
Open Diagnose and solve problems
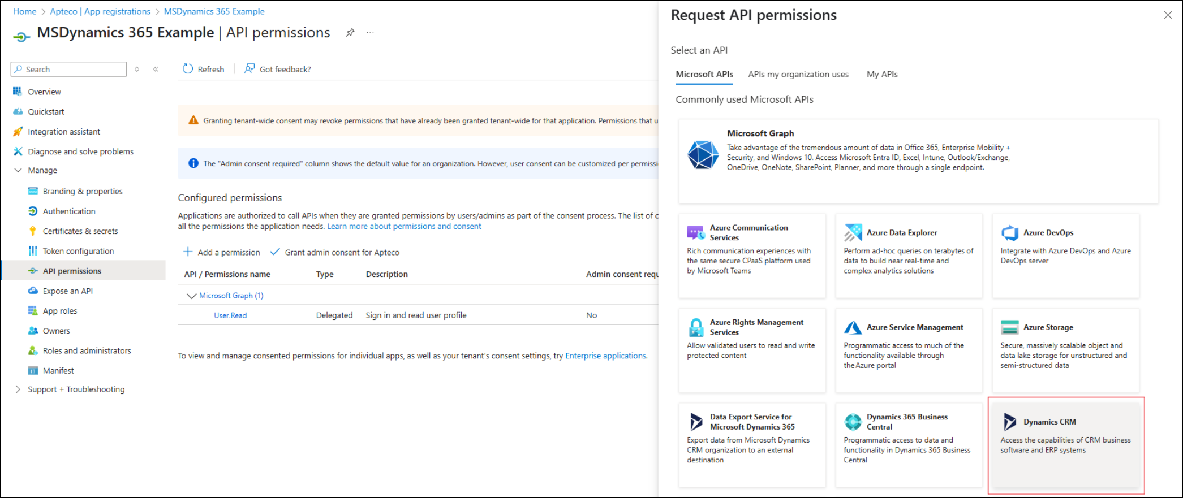[x=80, y=151]
